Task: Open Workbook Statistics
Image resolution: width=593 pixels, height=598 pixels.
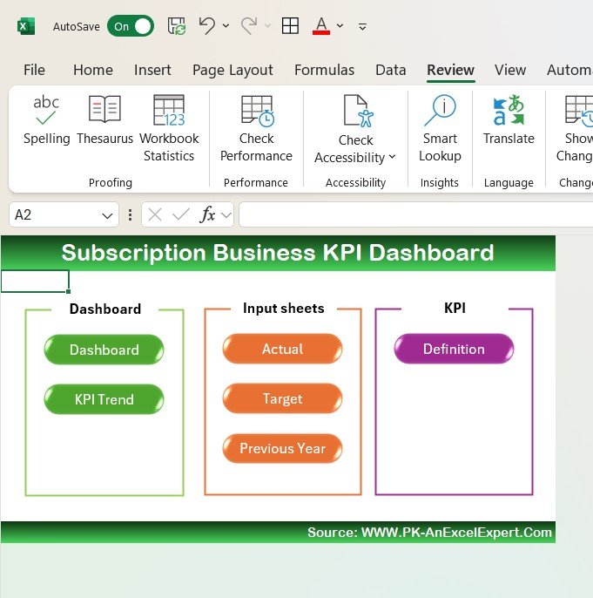Action: click(x=169, y=128)
